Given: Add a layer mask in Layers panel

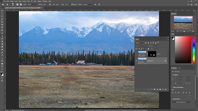Looking at the screenshot, I should pos(154,89).
